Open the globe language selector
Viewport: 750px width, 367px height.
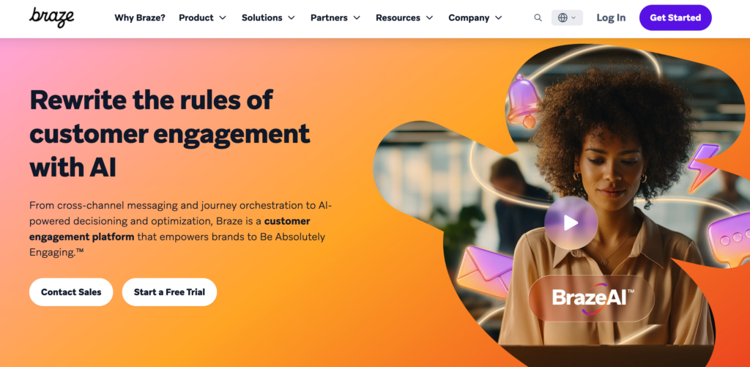tap(567, 18)
